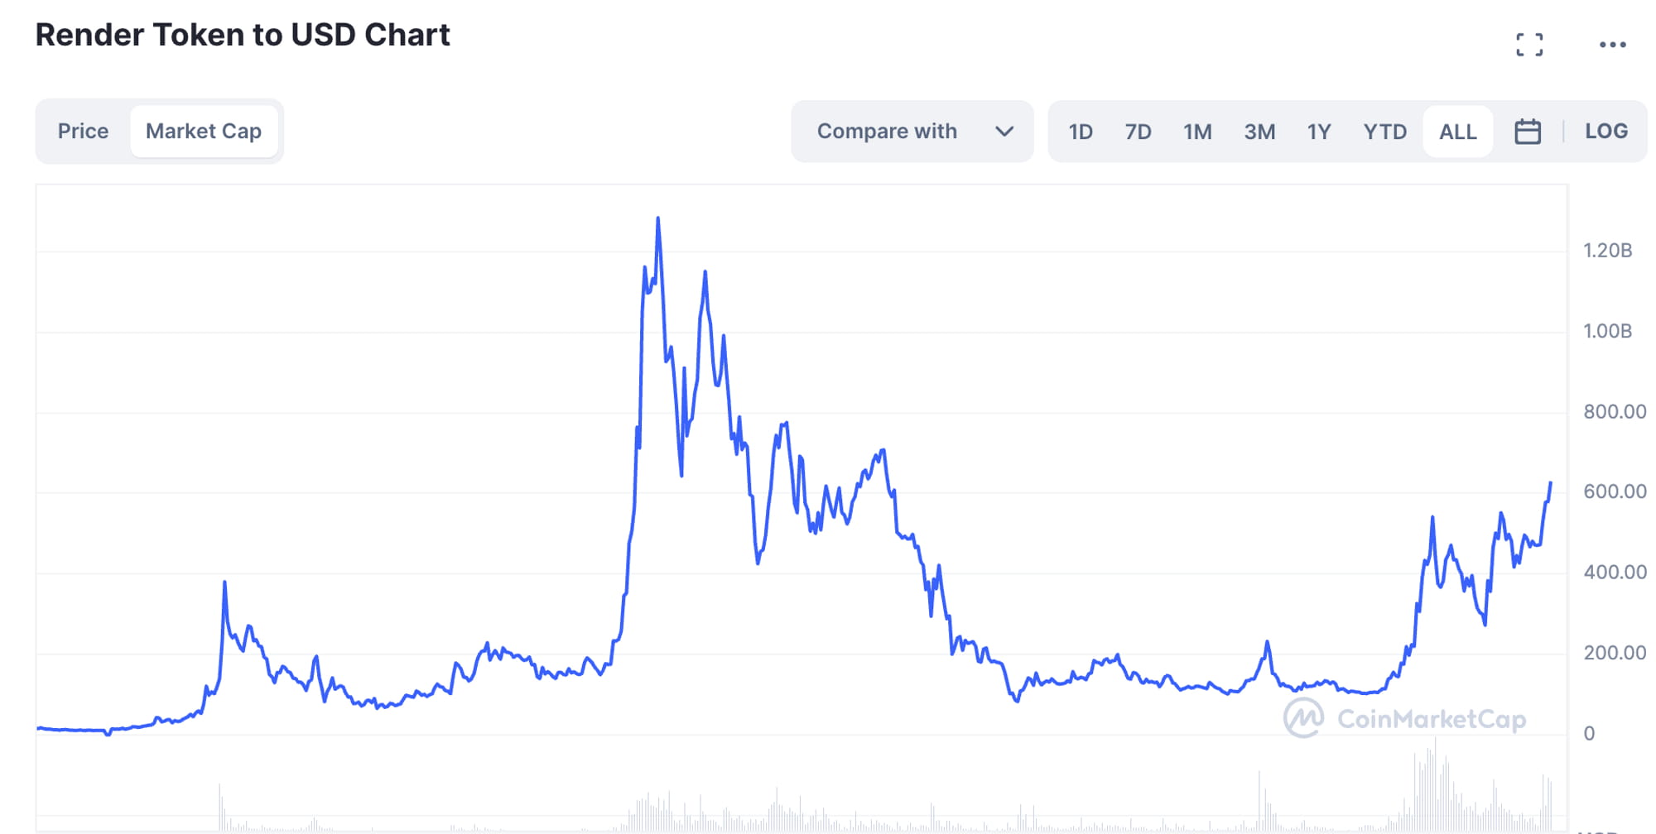
Task: Select the Market Cap tab
Action: coord(204,131)
